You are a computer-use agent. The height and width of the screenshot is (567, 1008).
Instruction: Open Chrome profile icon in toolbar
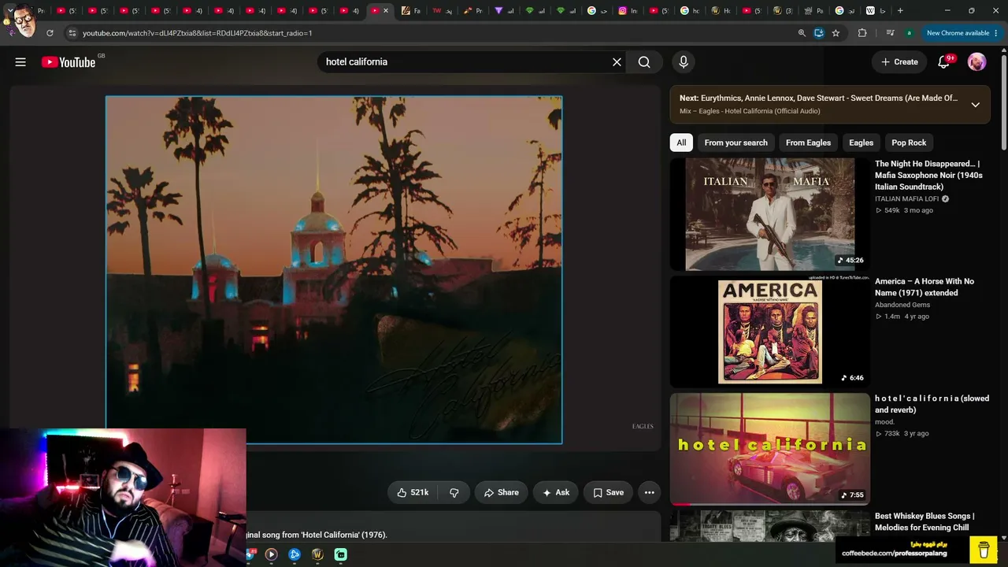click(x=910, y=33)
